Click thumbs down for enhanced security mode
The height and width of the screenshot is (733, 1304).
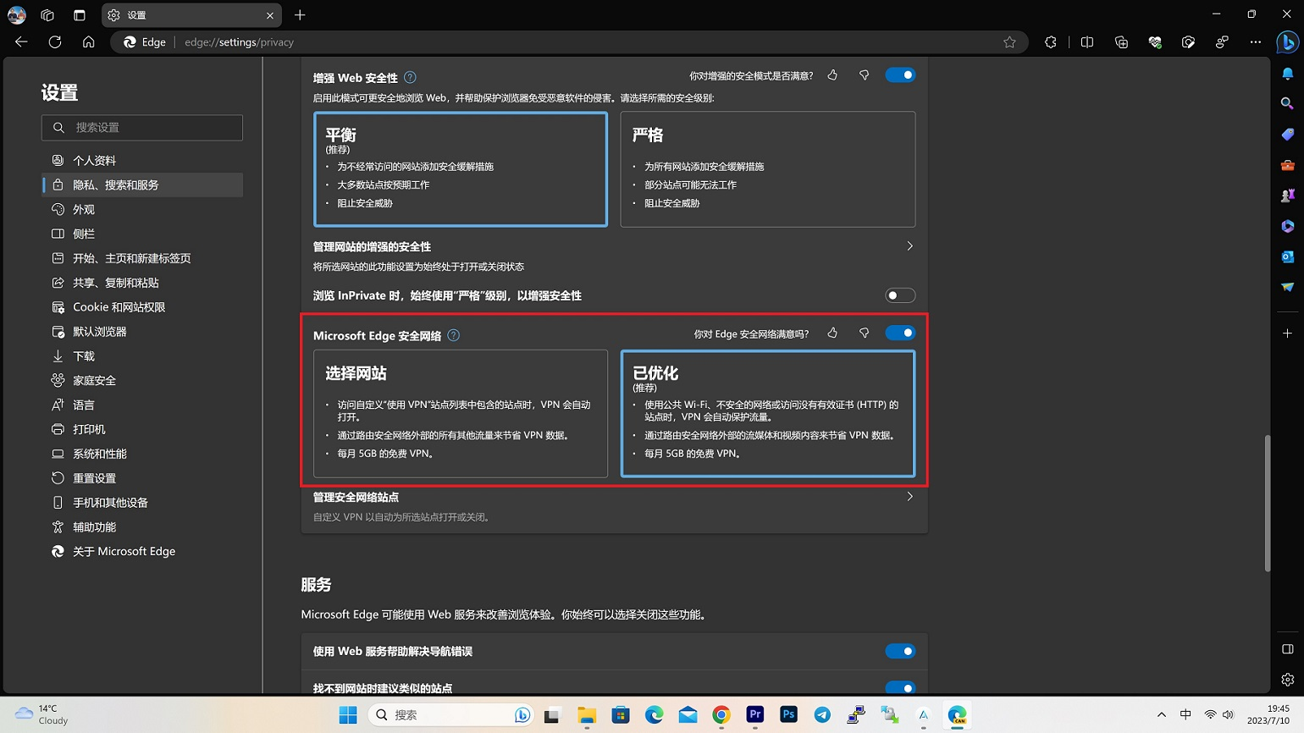(x=864, y=75)
